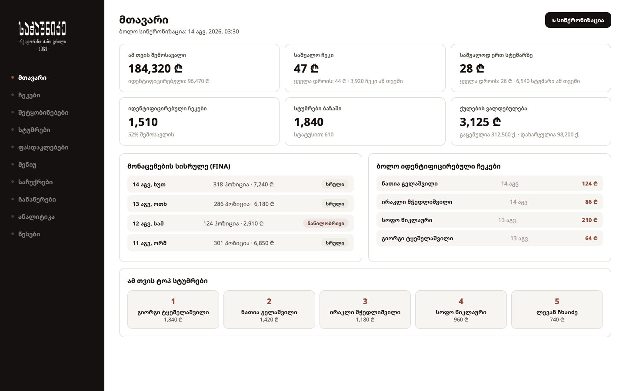Open ნათია გელაშვილი's 124 ₾ receipt row
The image size is (626, 391).
pos(489,183)
